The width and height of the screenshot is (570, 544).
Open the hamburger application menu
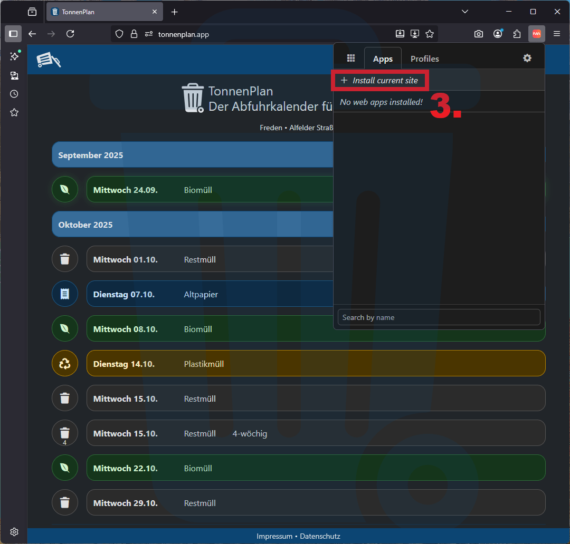[x=556, y=34]
